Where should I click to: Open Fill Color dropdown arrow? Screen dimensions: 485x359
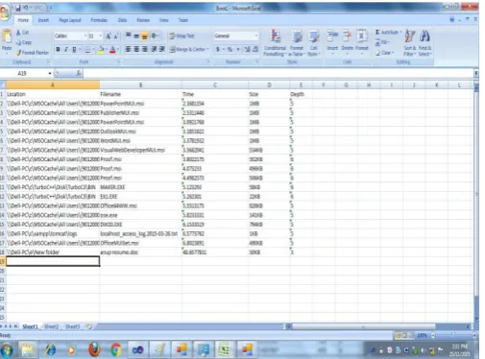pyautogui.click(x=107, y=50)
